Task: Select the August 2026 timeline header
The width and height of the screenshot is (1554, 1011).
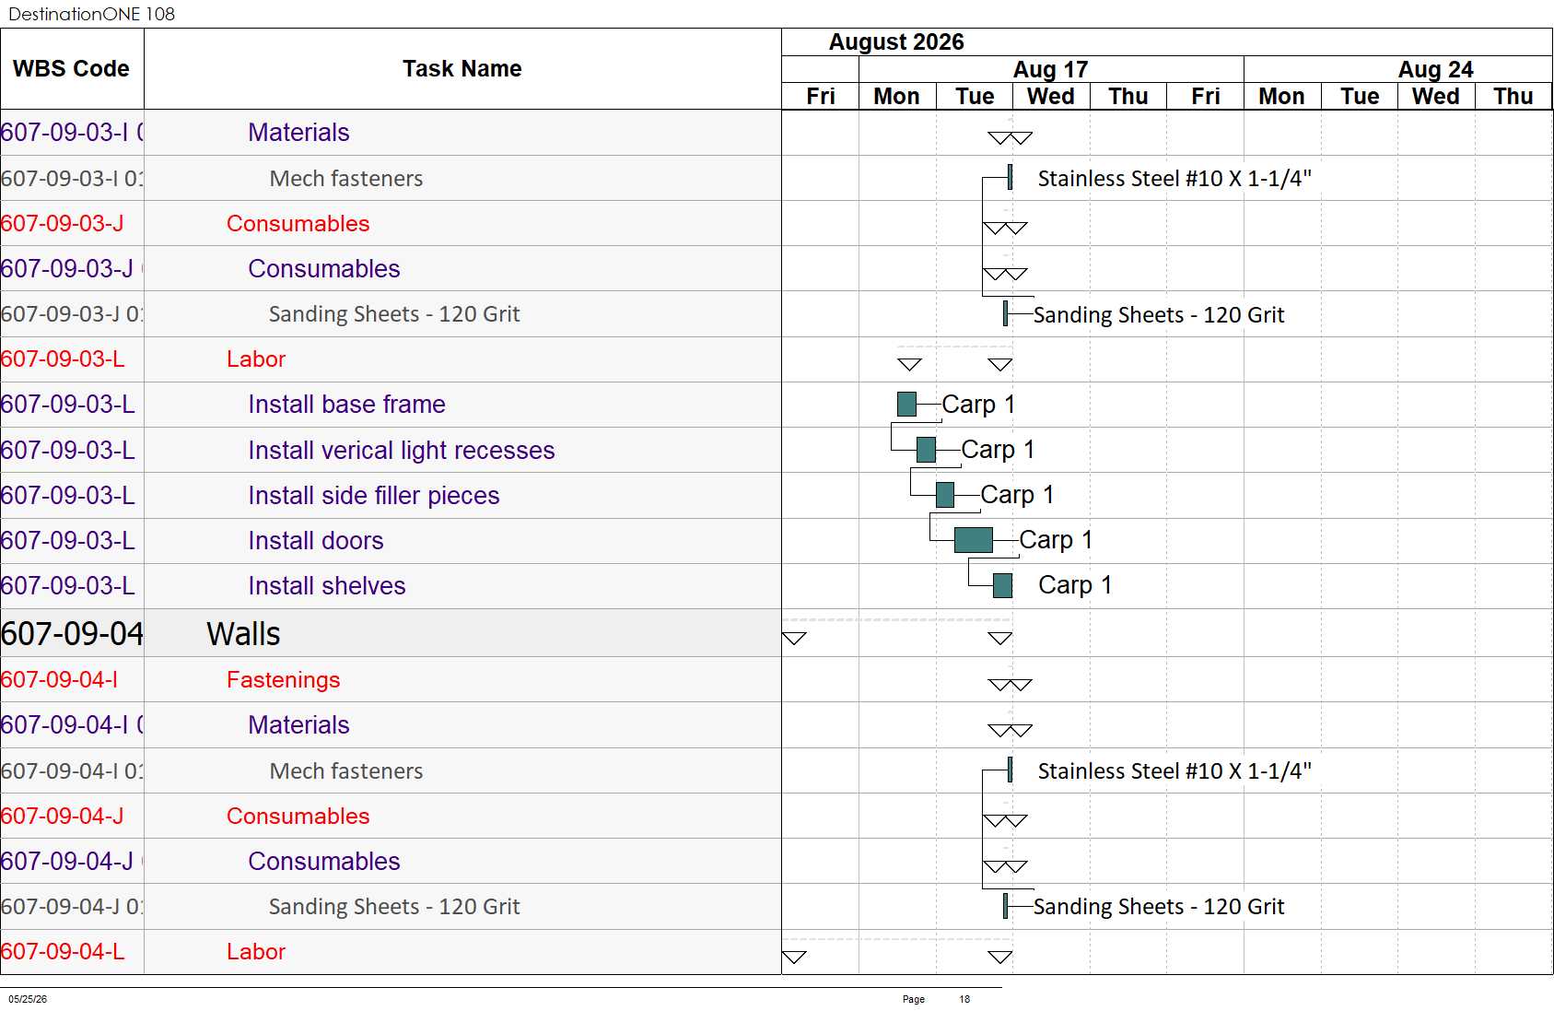Action: [x=896, y=42]
